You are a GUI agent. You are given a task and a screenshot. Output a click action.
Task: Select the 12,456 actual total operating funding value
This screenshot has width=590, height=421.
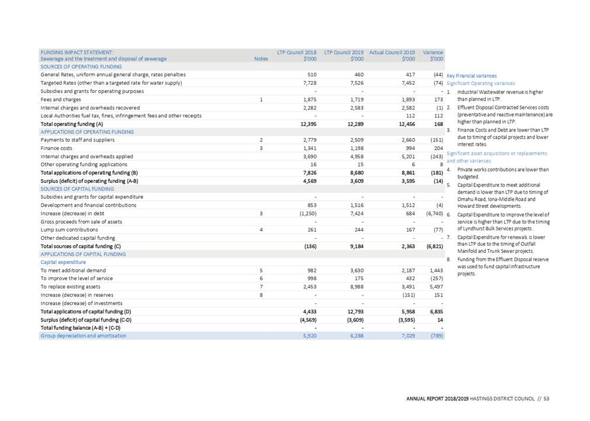point(407,124)
